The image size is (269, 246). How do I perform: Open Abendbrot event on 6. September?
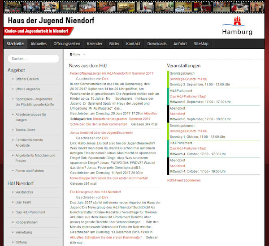178,114
